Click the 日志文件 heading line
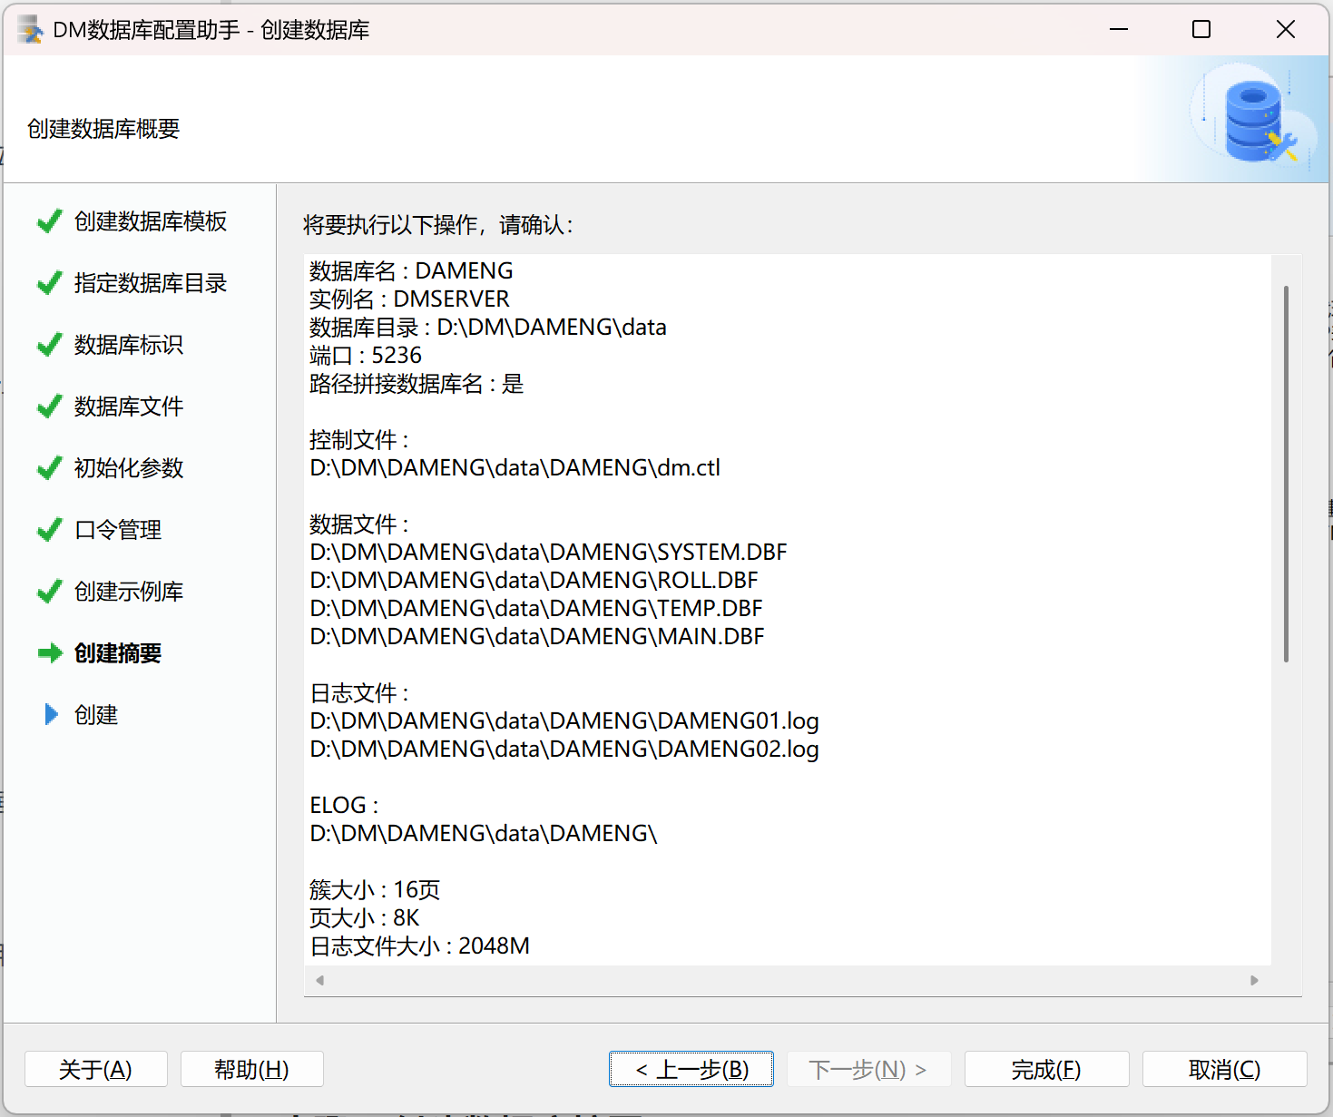The height and width of the screenshot is (1117, 1333). 359,692
